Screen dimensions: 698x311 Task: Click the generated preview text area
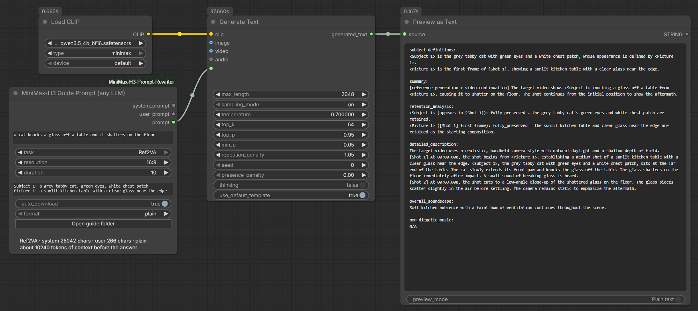[x=545, y=167]
